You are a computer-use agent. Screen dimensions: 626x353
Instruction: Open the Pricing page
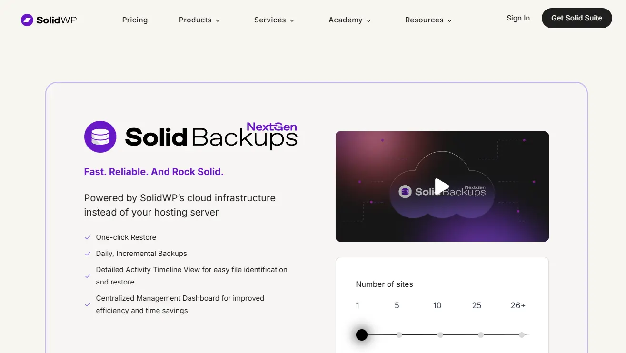pyautogui.click(x=135, y=20)
